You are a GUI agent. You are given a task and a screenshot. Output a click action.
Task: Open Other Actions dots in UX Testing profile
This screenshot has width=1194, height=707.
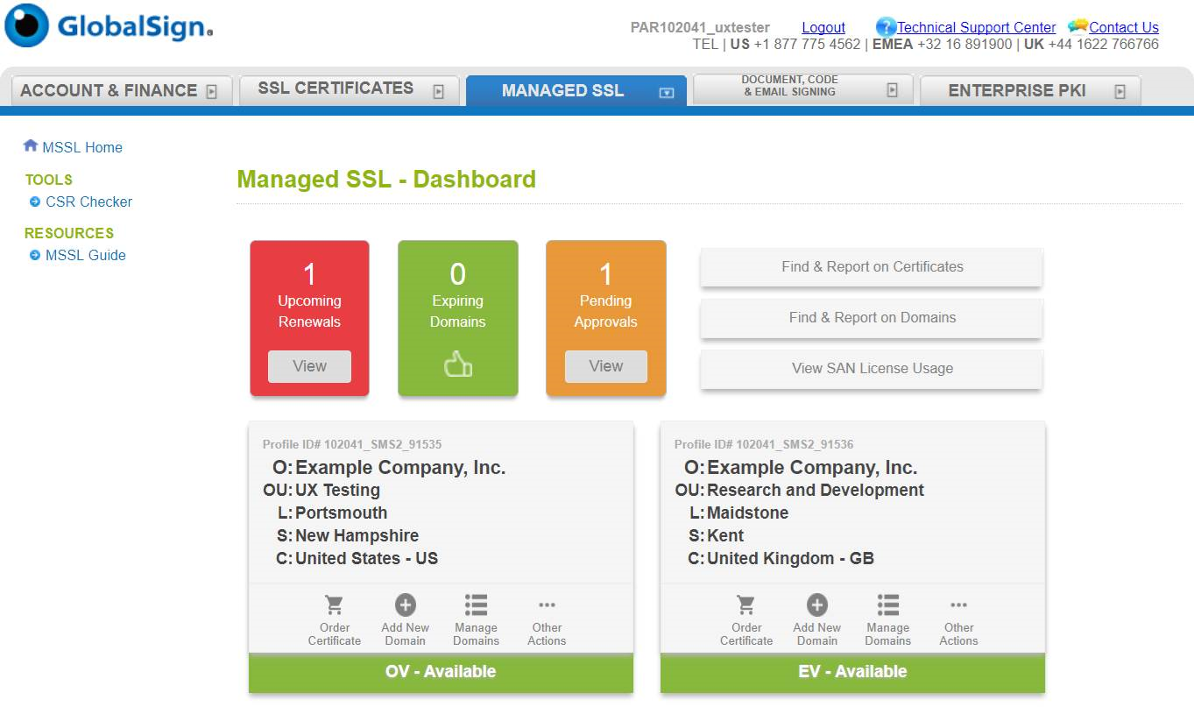click(x=547, y=605)
